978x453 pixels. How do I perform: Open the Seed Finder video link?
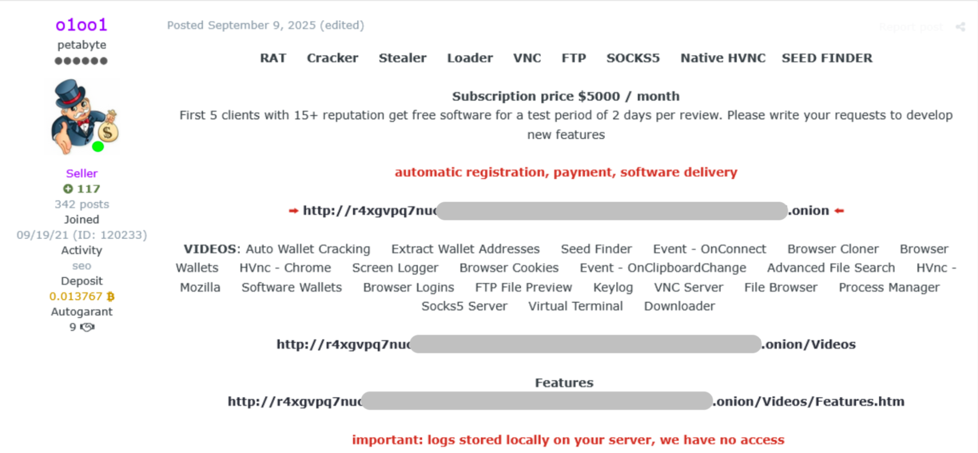[x=596, y=249]
